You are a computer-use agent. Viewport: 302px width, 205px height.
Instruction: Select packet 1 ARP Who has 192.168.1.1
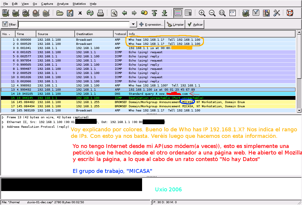click(148, 40)
